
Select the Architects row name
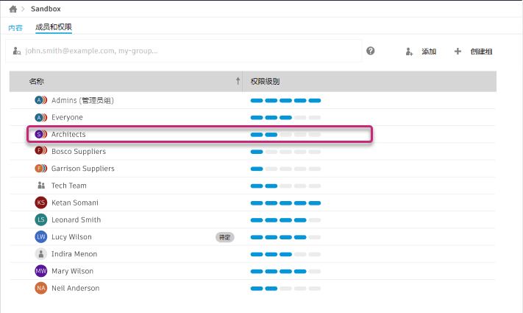68,134
